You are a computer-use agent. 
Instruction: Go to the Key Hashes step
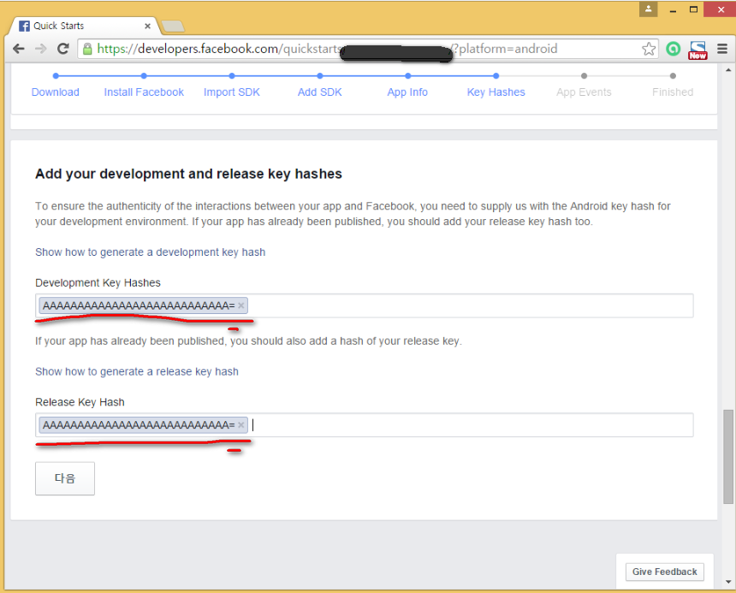click(496, 92)
